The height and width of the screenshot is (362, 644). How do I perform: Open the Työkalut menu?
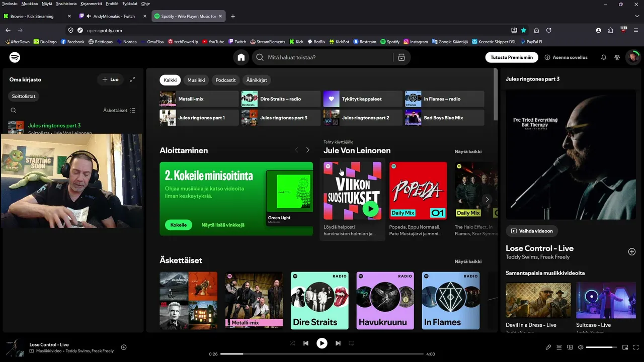[130, 4]
